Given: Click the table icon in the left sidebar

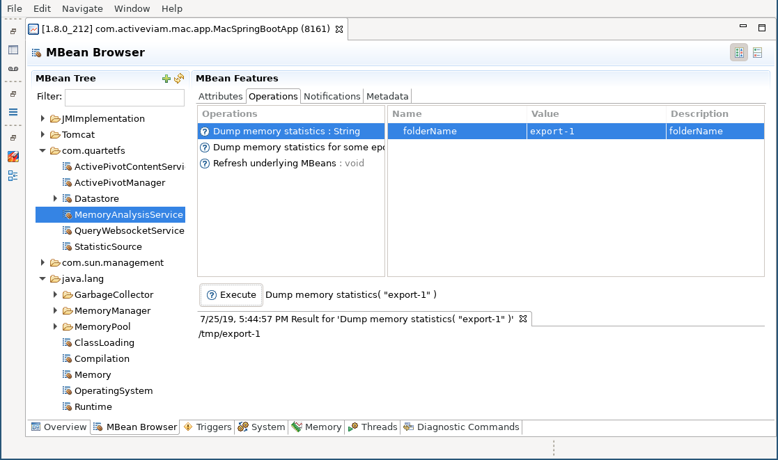Looking at the screenshot, I should [13, 50].
